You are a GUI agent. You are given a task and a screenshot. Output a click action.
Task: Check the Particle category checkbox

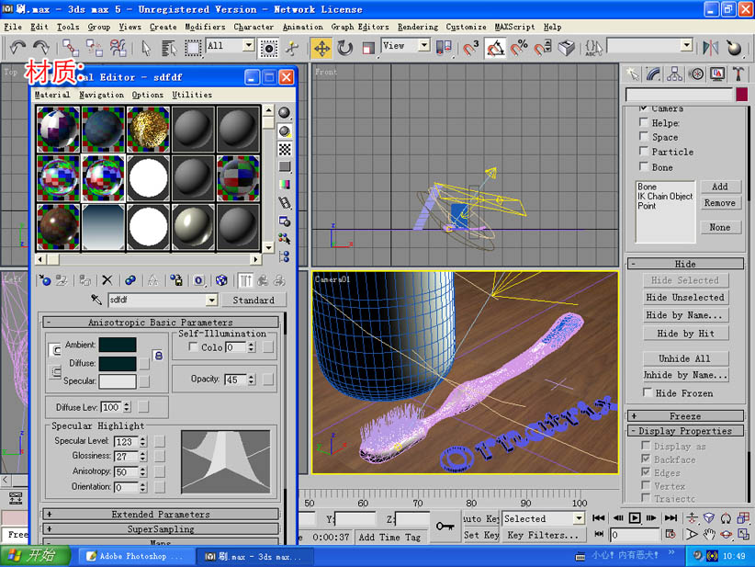(x=644, y=152)
